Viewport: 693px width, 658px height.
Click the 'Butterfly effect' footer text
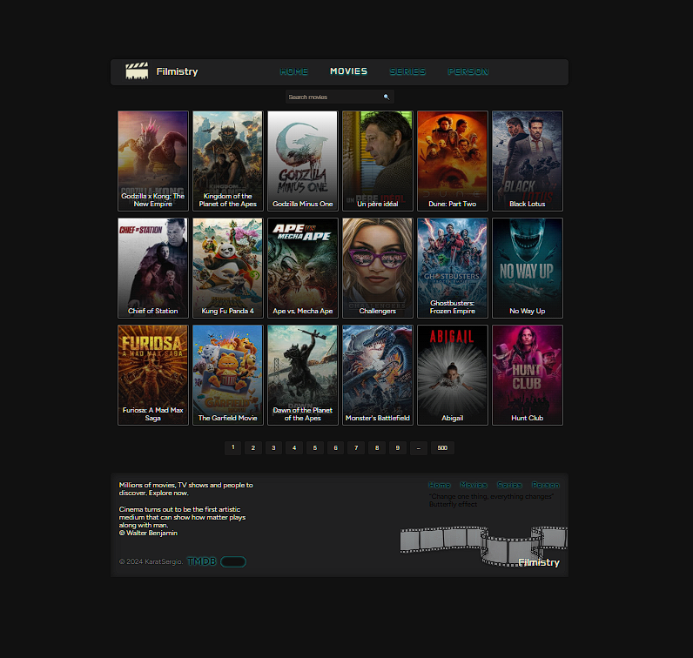pos(453,504)
